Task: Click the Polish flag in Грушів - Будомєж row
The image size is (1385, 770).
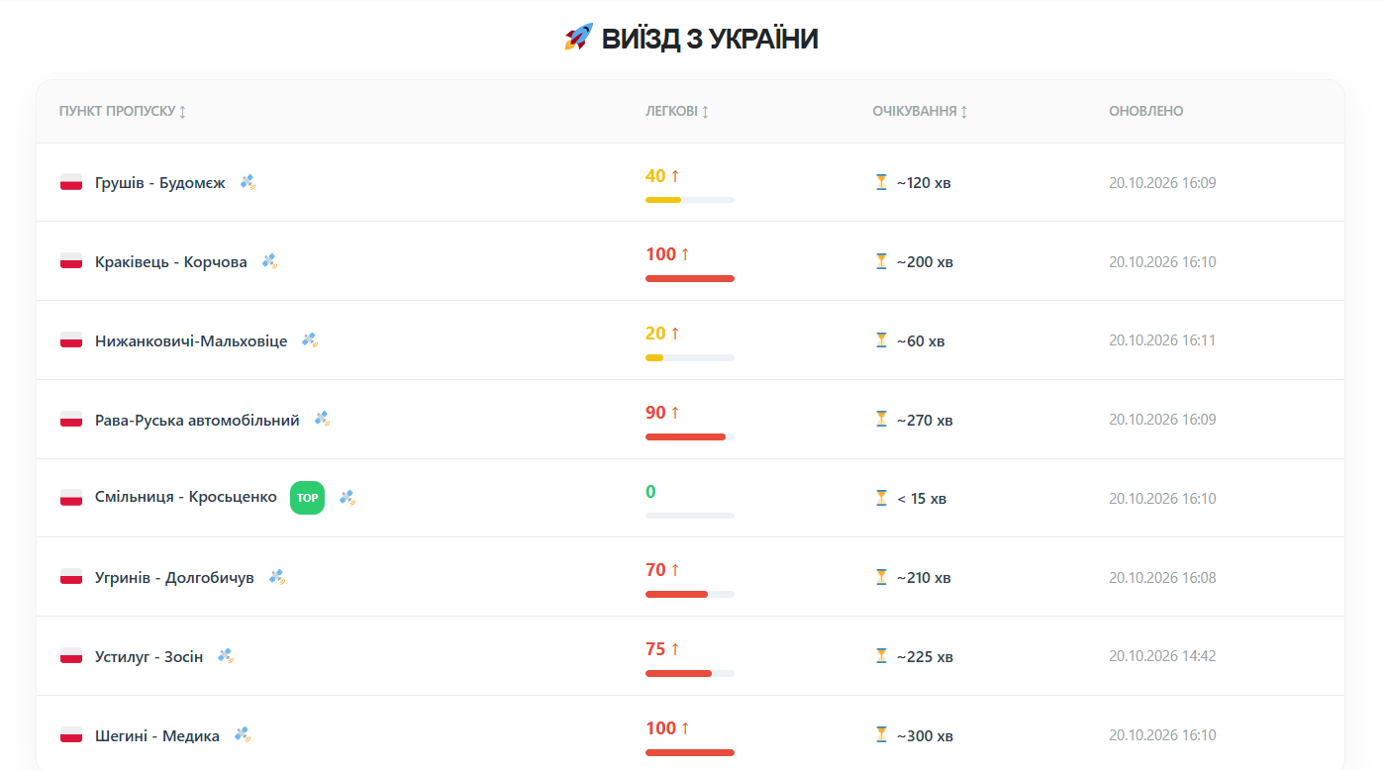Action: click(x=71, y=182)
